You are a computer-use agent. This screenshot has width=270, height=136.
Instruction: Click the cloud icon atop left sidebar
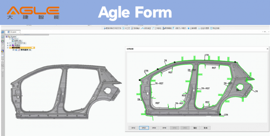click(x=3, y=32)
